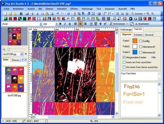Align text to the left
Viewport: 164px width, 124px height.
coord(76,24)
